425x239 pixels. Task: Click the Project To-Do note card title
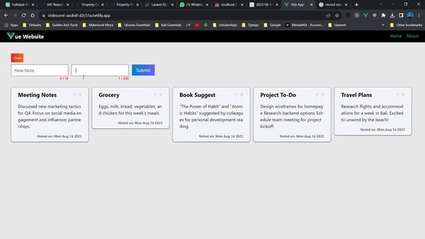pyautogui.click(x=278, y=95)
